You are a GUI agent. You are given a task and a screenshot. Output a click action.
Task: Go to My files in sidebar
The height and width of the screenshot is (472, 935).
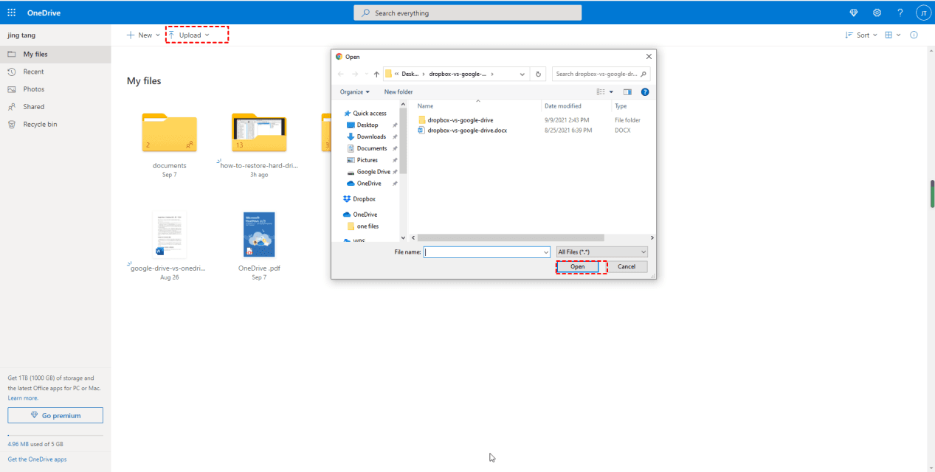(x=55, y=55)
